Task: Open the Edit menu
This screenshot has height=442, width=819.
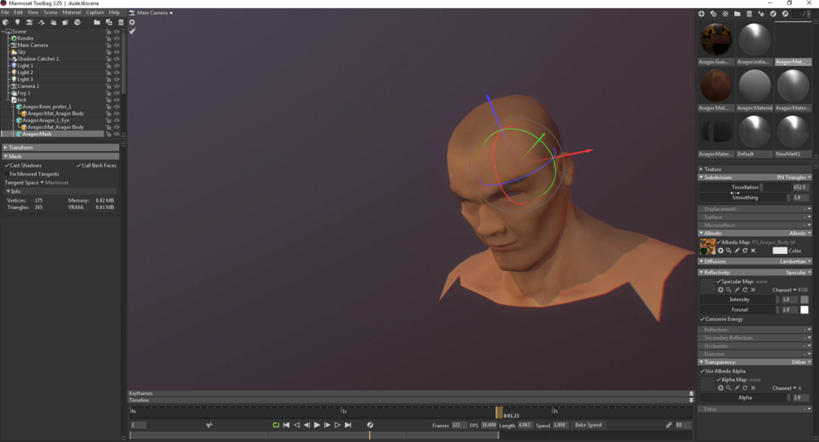Action: point(18,12)
